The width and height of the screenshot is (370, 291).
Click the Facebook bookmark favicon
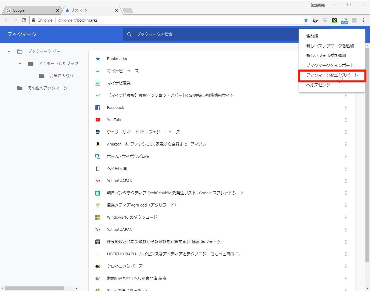[98, 108]
